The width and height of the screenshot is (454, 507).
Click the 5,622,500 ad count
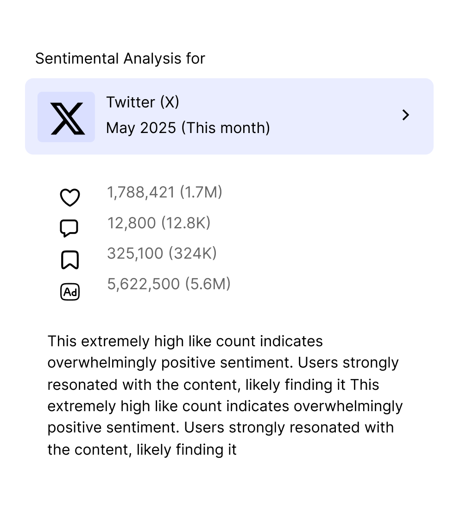point(144,284)
